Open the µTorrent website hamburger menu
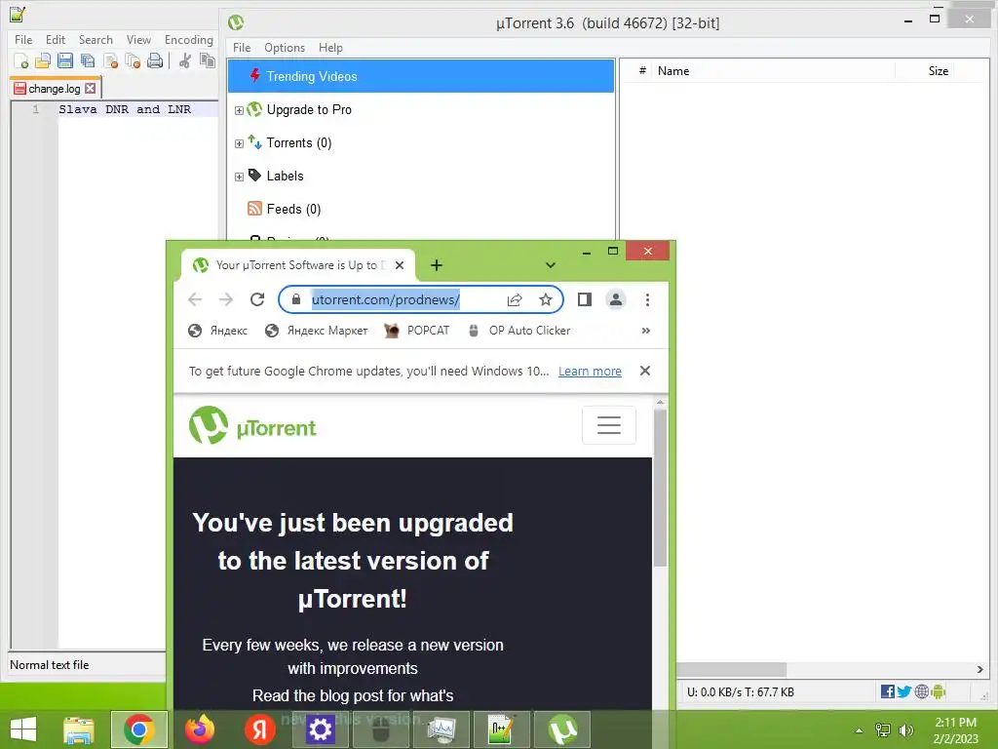Viewport: 998px width, 749px height. (609, 425)
